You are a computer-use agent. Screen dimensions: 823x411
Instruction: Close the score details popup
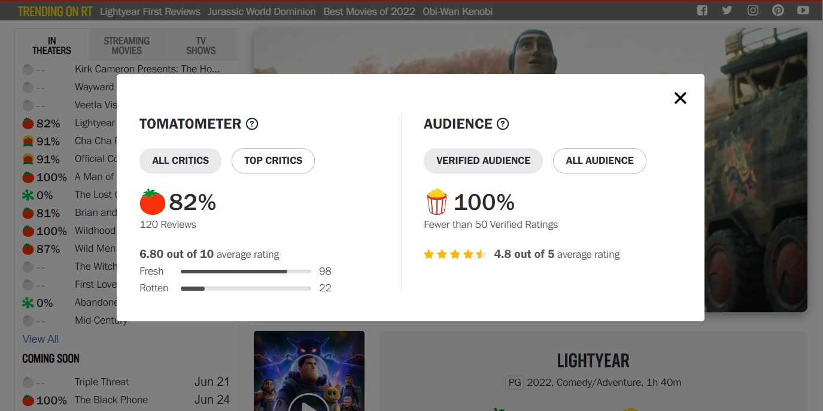(x=680, y=98)
